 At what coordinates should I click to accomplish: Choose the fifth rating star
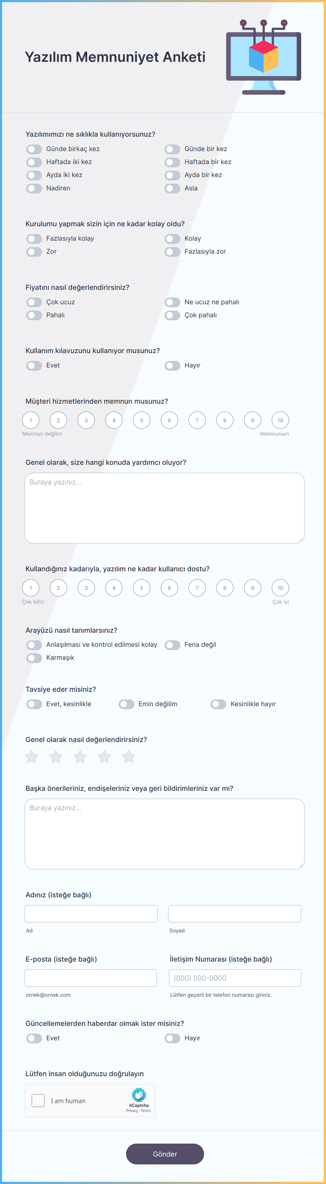click(129, 756)
